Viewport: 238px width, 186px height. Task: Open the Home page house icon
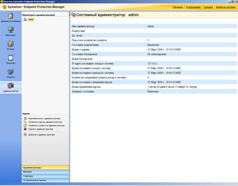[10, 16]
